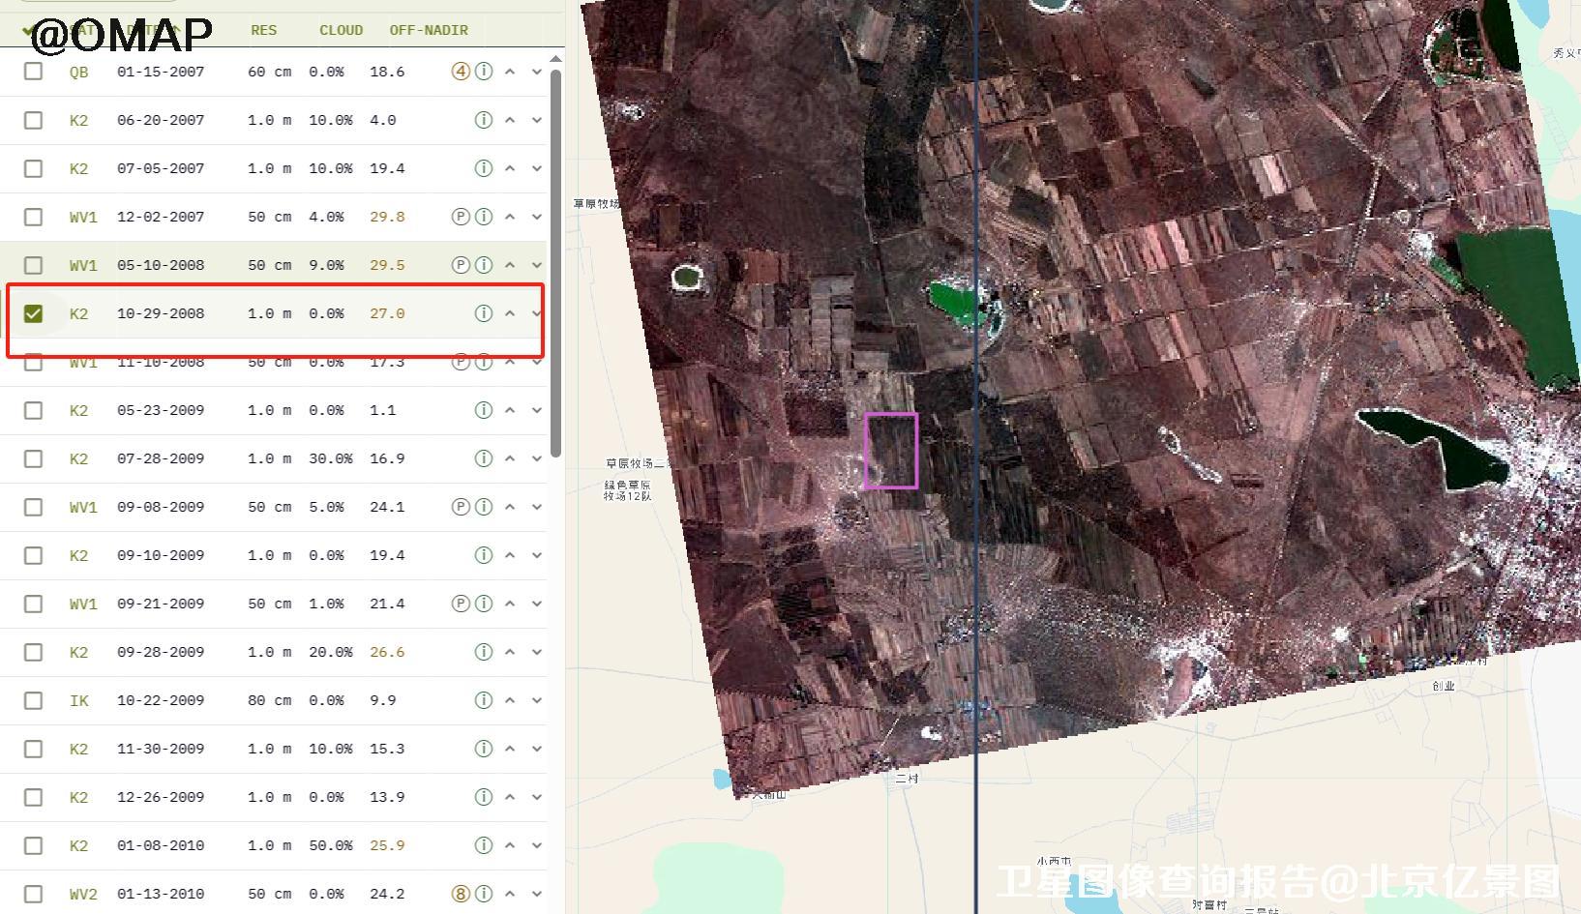Show info for K2 12-26-2009 image
This screenshot has width=1581, height=914.
(x=484, y=797)
